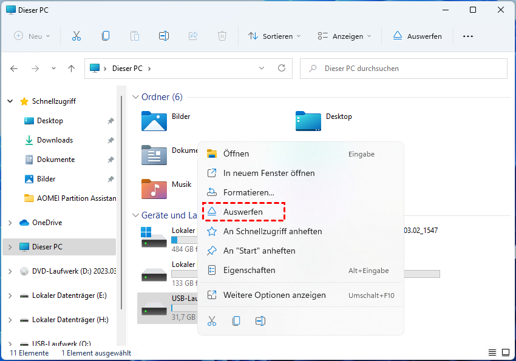The width and height of the screenshot is (516, 361).
Task: Go forward with the right arrow
Action: point(35,69)
